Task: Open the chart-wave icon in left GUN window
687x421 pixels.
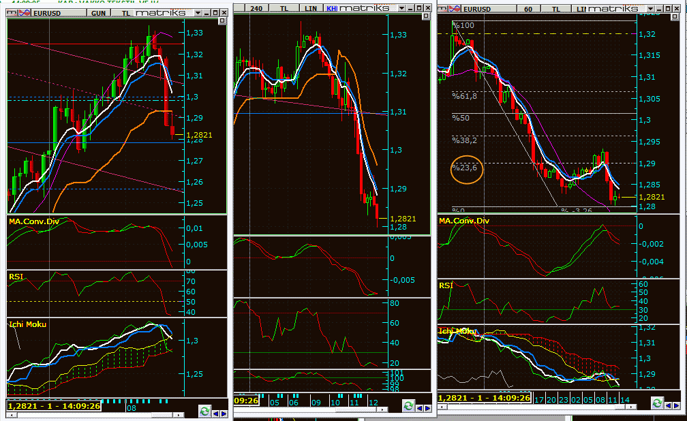Action: pos(24,13)
